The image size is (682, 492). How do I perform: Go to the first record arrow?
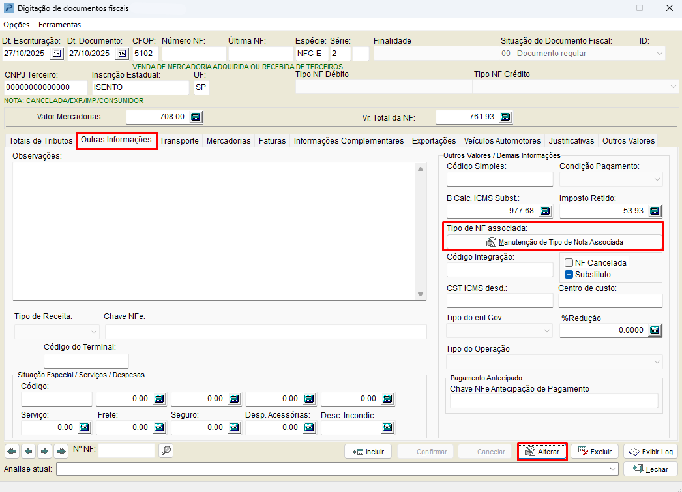(12, 451)
